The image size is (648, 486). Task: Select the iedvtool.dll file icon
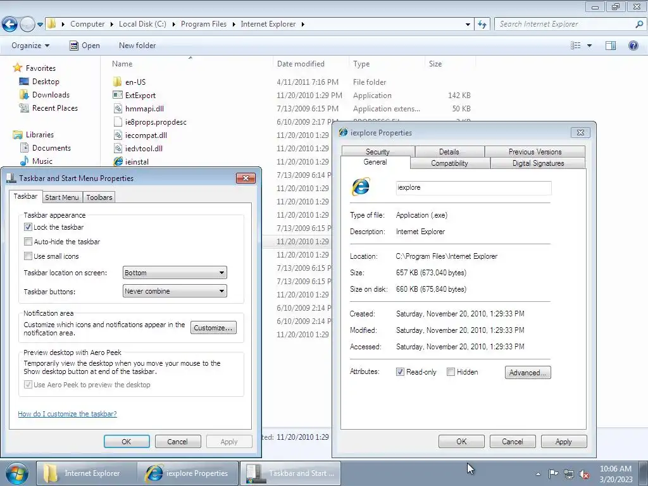[x=117, y=148]
